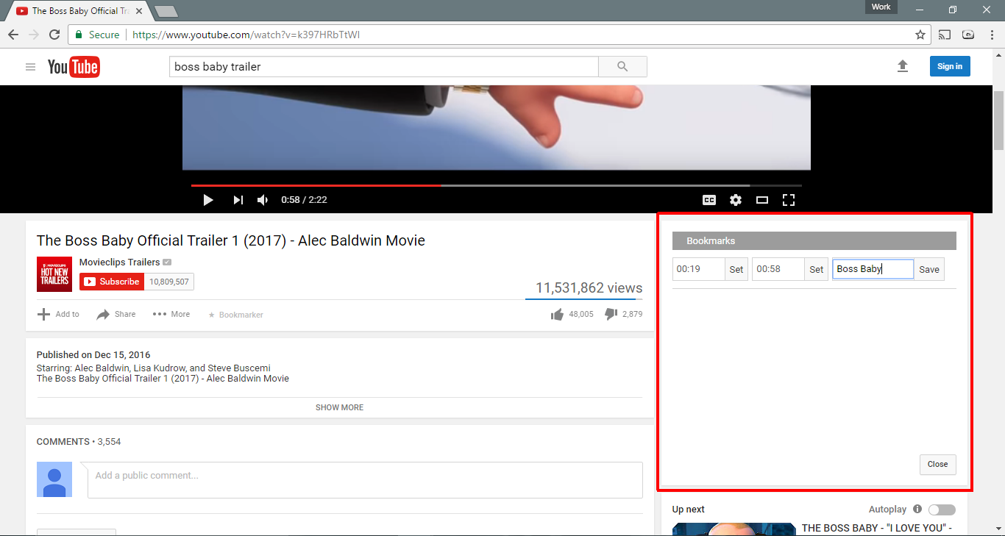Subscribe to Movieclips Trailers
This screenshot has height=536, width=1005.
(112, 282)
